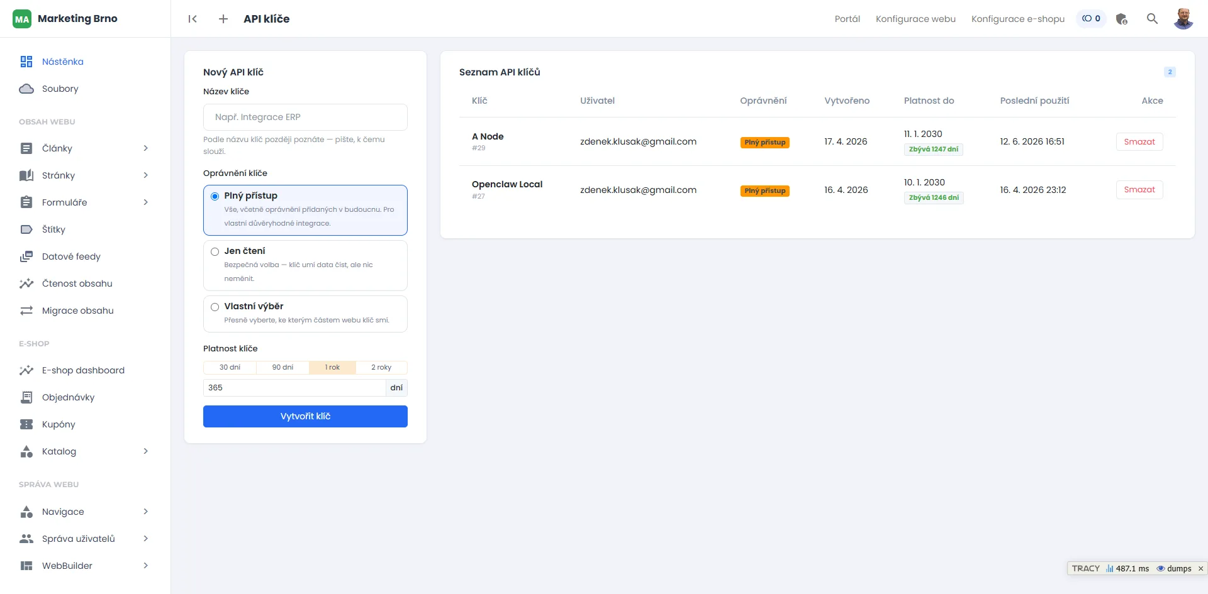
Task: Open Soubory cloud icon
Action: [x=26, y=89]
